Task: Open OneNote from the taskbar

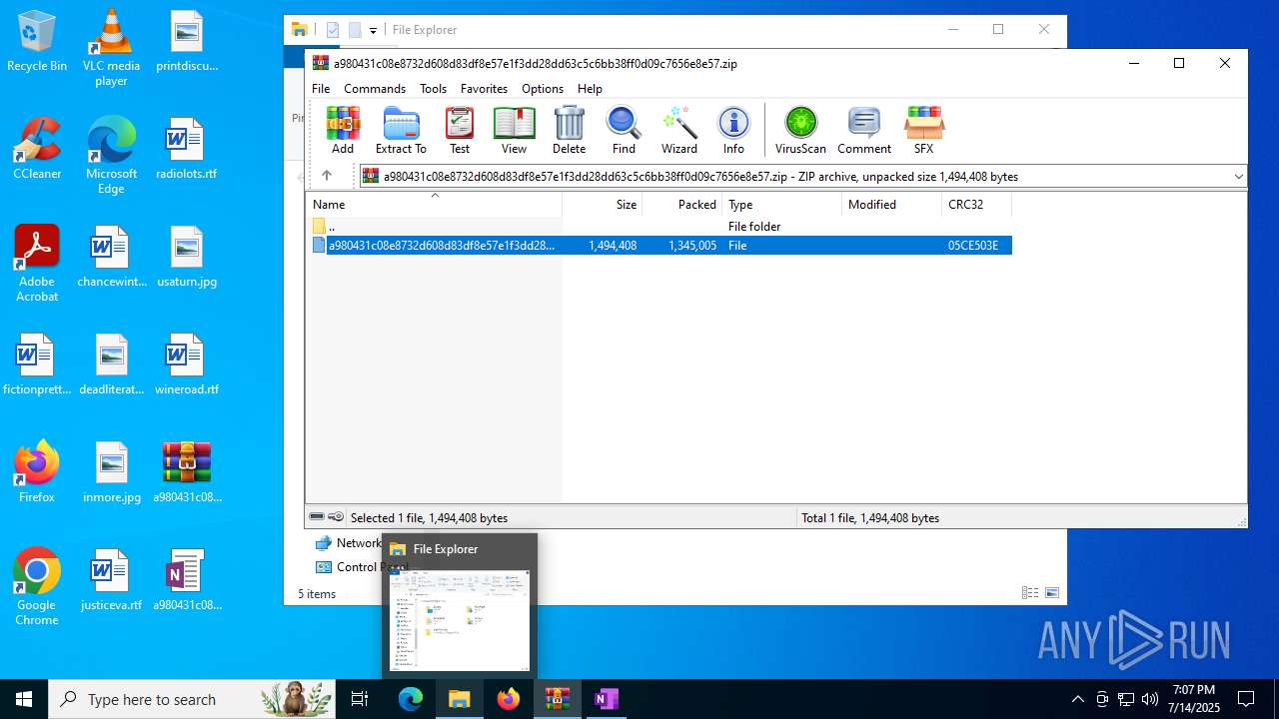Action: pos(606,699)
